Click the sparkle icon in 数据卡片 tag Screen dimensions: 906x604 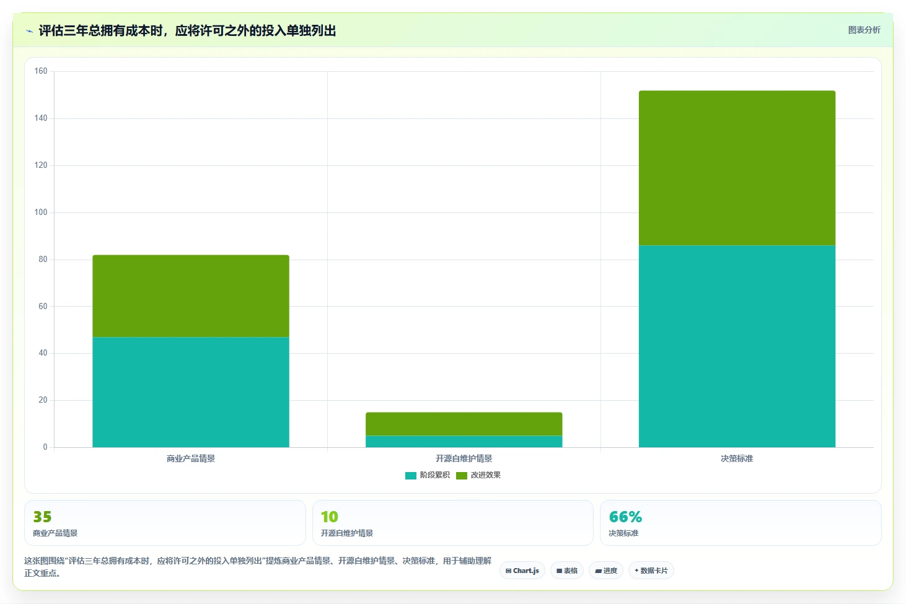[x=636, y=571]
